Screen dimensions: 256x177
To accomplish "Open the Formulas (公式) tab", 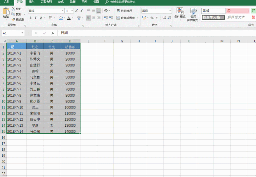I will click(x=61, y=2).
